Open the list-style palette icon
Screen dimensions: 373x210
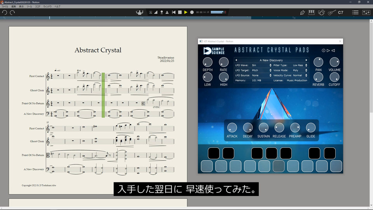point(355,12)
